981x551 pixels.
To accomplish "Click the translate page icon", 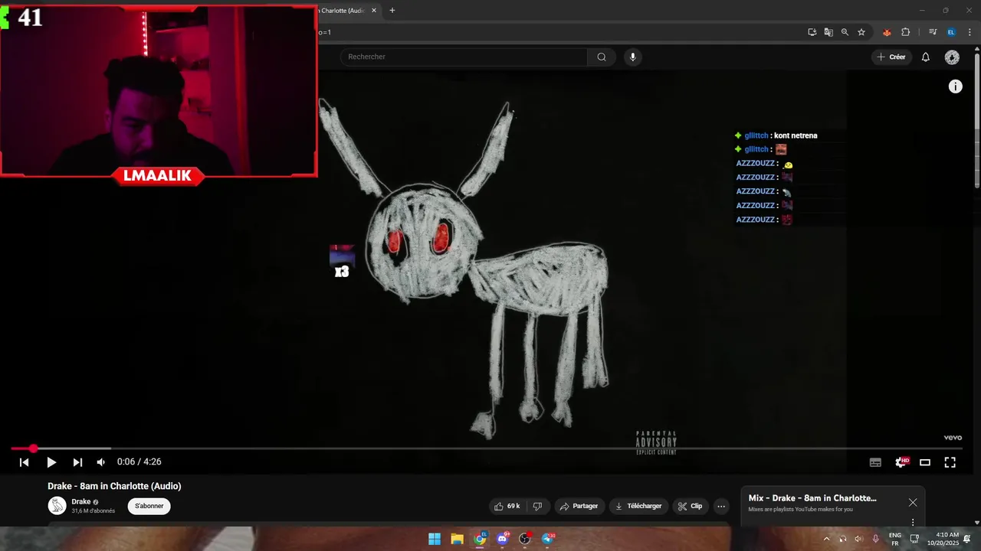I will click(x=828, y=32).
